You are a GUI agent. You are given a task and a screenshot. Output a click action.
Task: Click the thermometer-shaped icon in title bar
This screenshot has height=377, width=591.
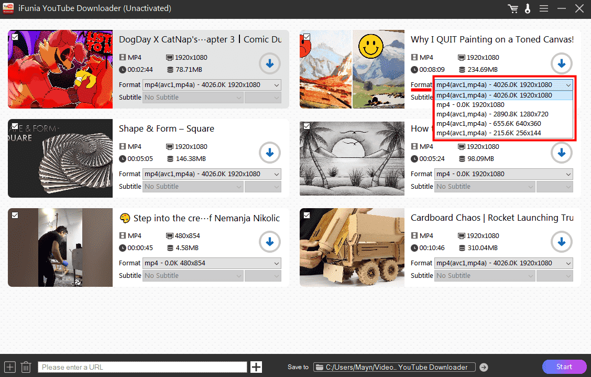(528, 9)
